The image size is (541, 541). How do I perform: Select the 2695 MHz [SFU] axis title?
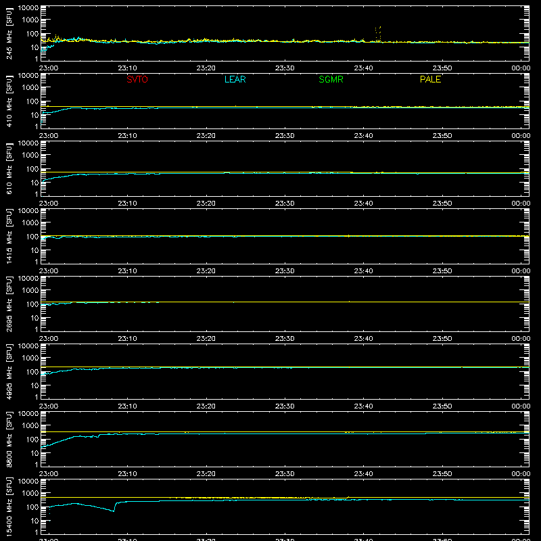pyautogui.click(x=9, y=304)
